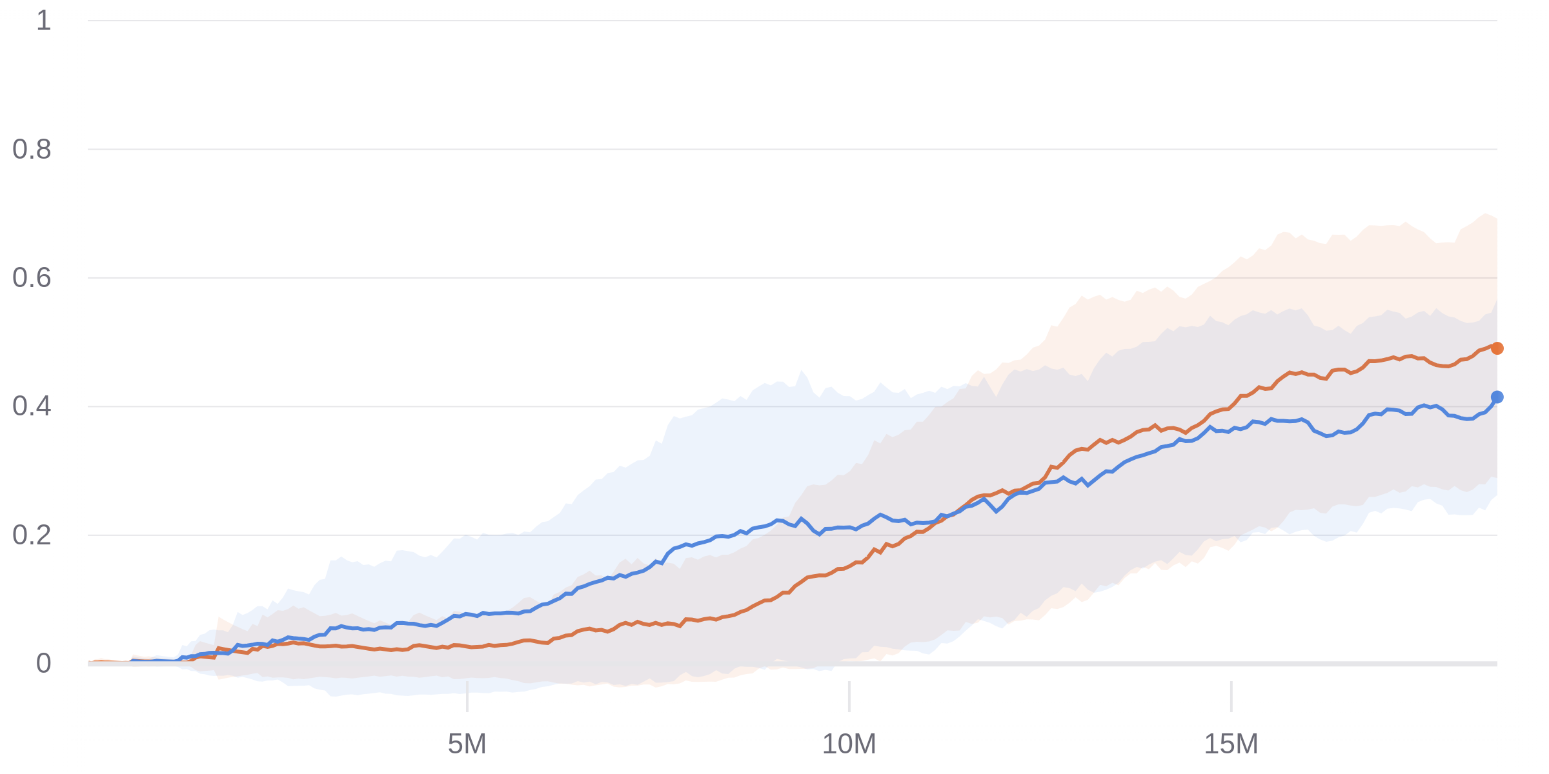
Task: Click the orange line's endpoint dot
Action: (1497, 348)
